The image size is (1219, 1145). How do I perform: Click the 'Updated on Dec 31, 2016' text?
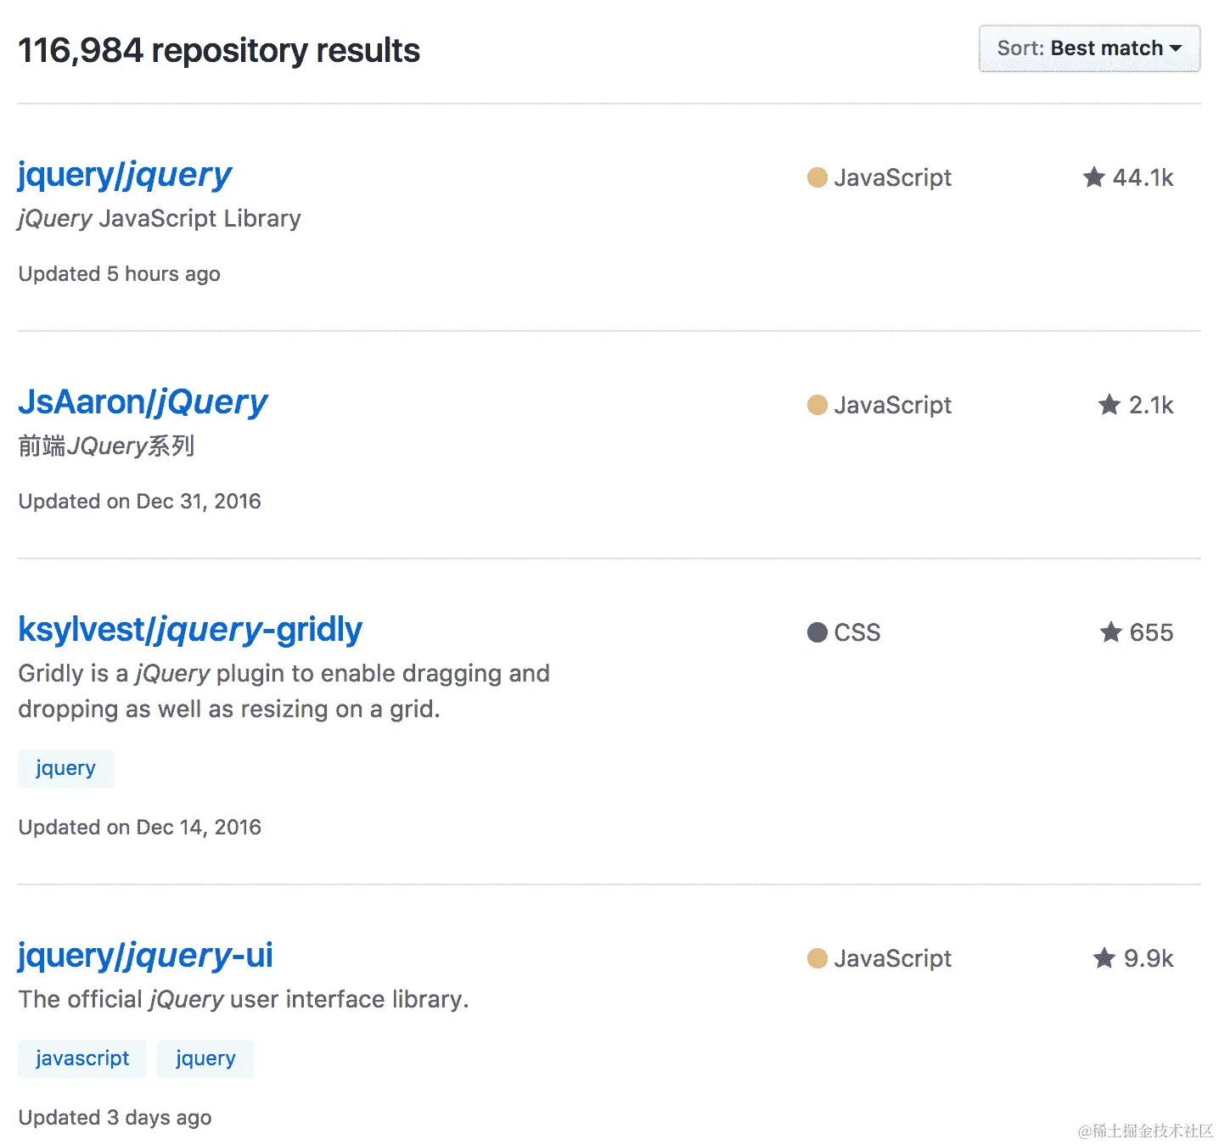click(140, 502)
